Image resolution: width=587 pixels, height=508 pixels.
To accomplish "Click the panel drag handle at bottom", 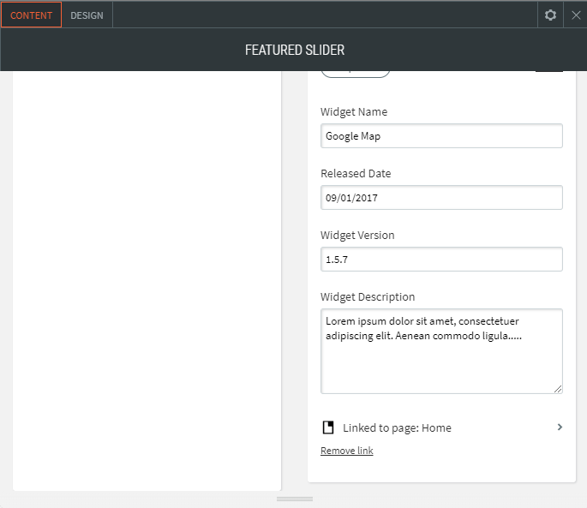I will click(x=294, y=499).
